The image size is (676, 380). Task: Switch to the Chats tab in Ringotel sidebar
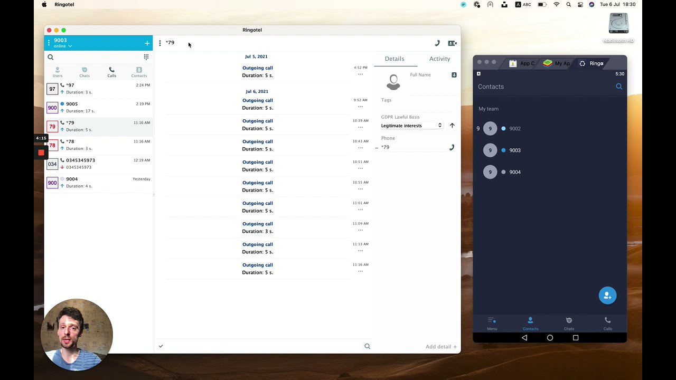pyautogui.click(x=84, y=72)
